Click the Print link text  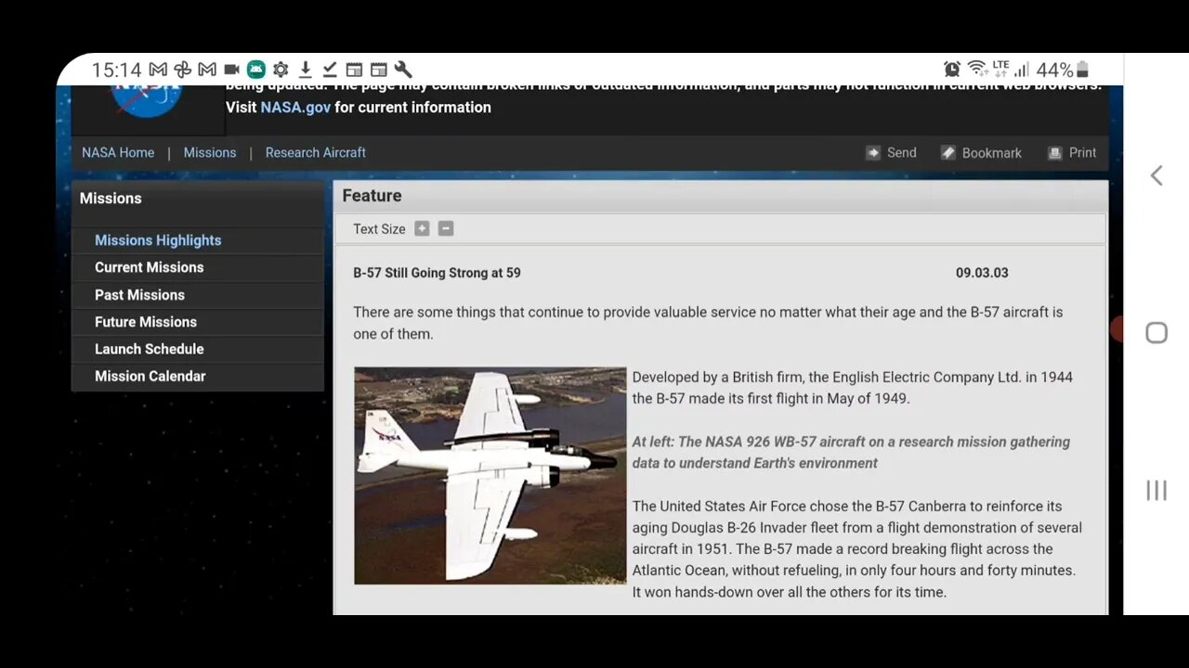pyautogui.click(x=1082, y=153)
